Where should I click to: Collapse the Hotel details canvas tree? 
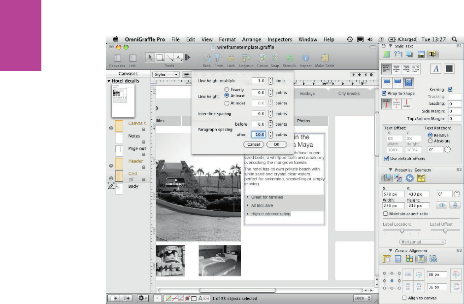pyautogui.click(x=109, y=81)
